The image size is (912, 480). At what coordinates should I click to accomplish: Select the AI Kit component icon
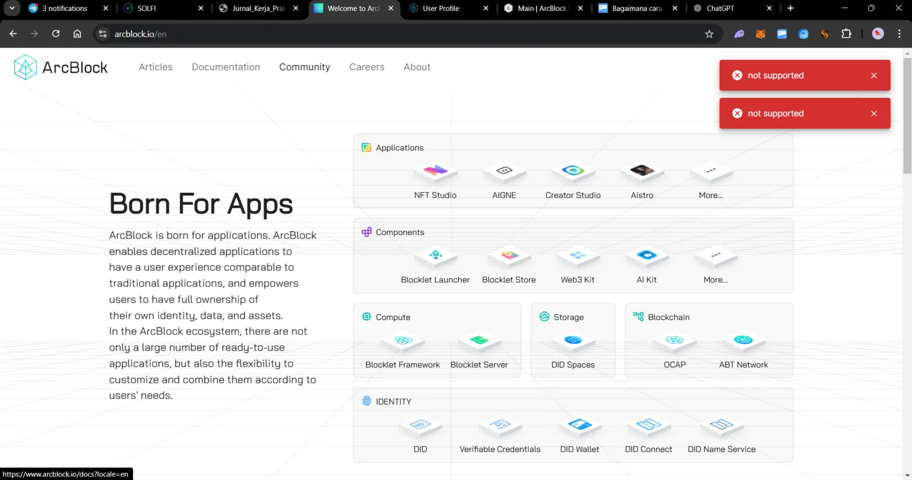[646, 256]
